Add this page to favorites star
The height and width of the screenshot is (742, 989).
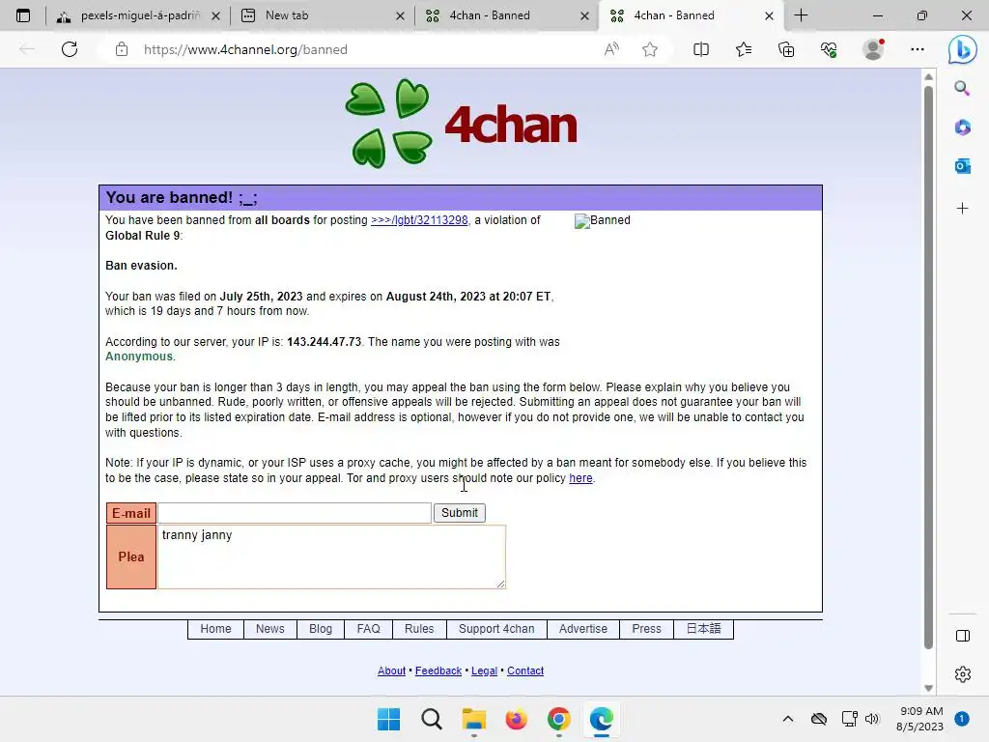[x=650, y=49]
